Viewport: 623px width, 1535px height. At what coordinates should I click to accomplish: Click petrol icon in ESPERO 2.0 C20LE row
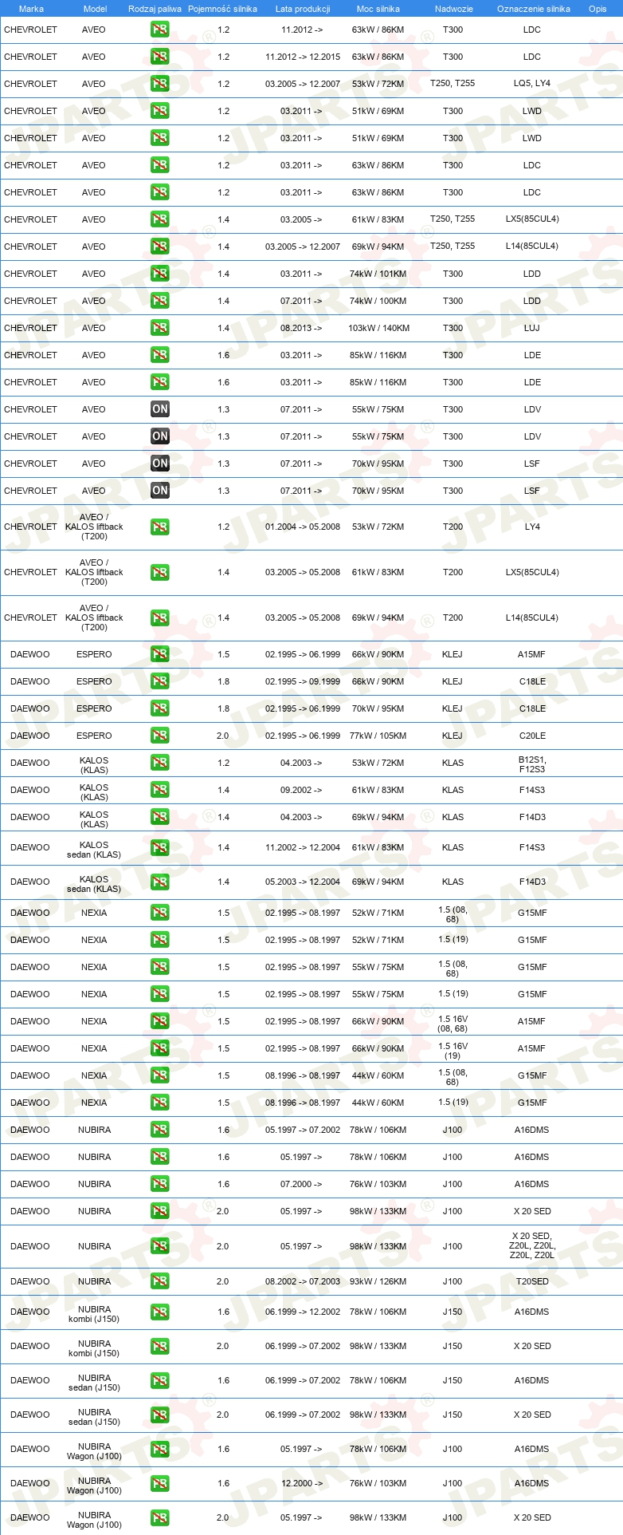click(160, 736)
